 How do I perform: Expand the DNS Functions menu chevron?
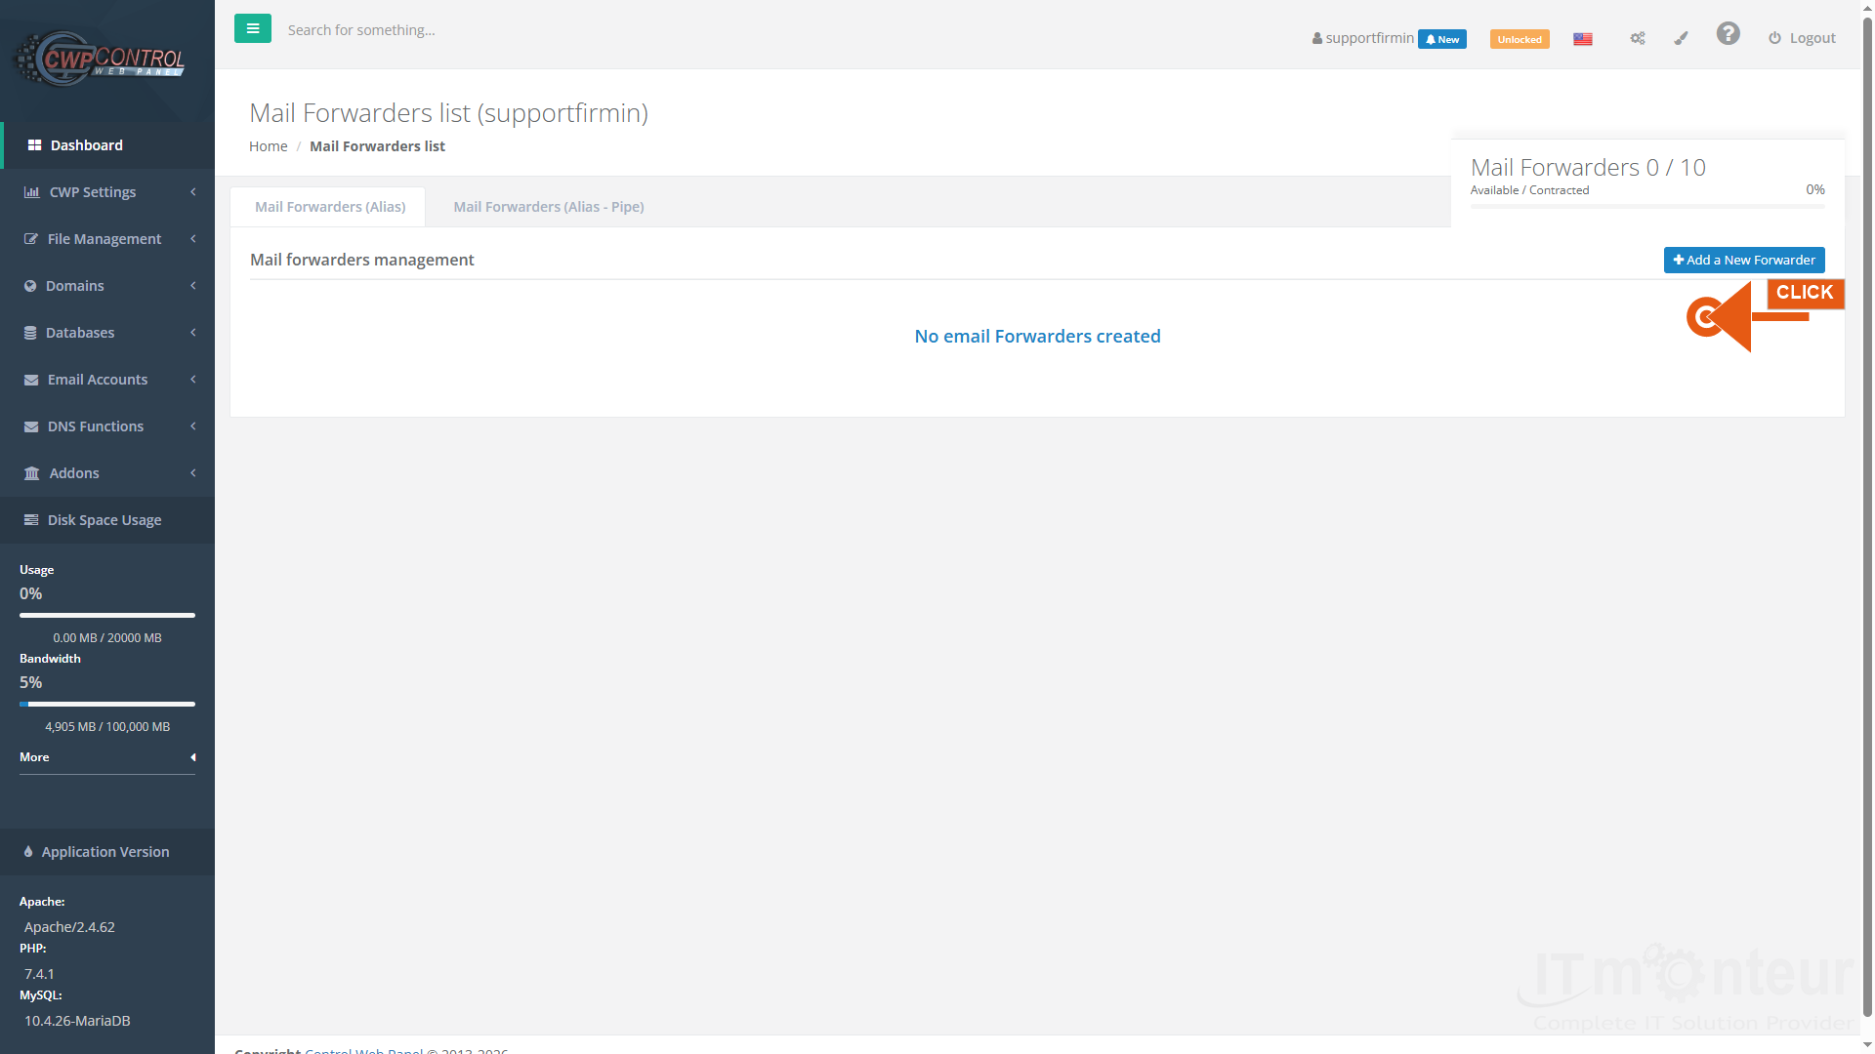pyautogui.click(x=193, y=426)
